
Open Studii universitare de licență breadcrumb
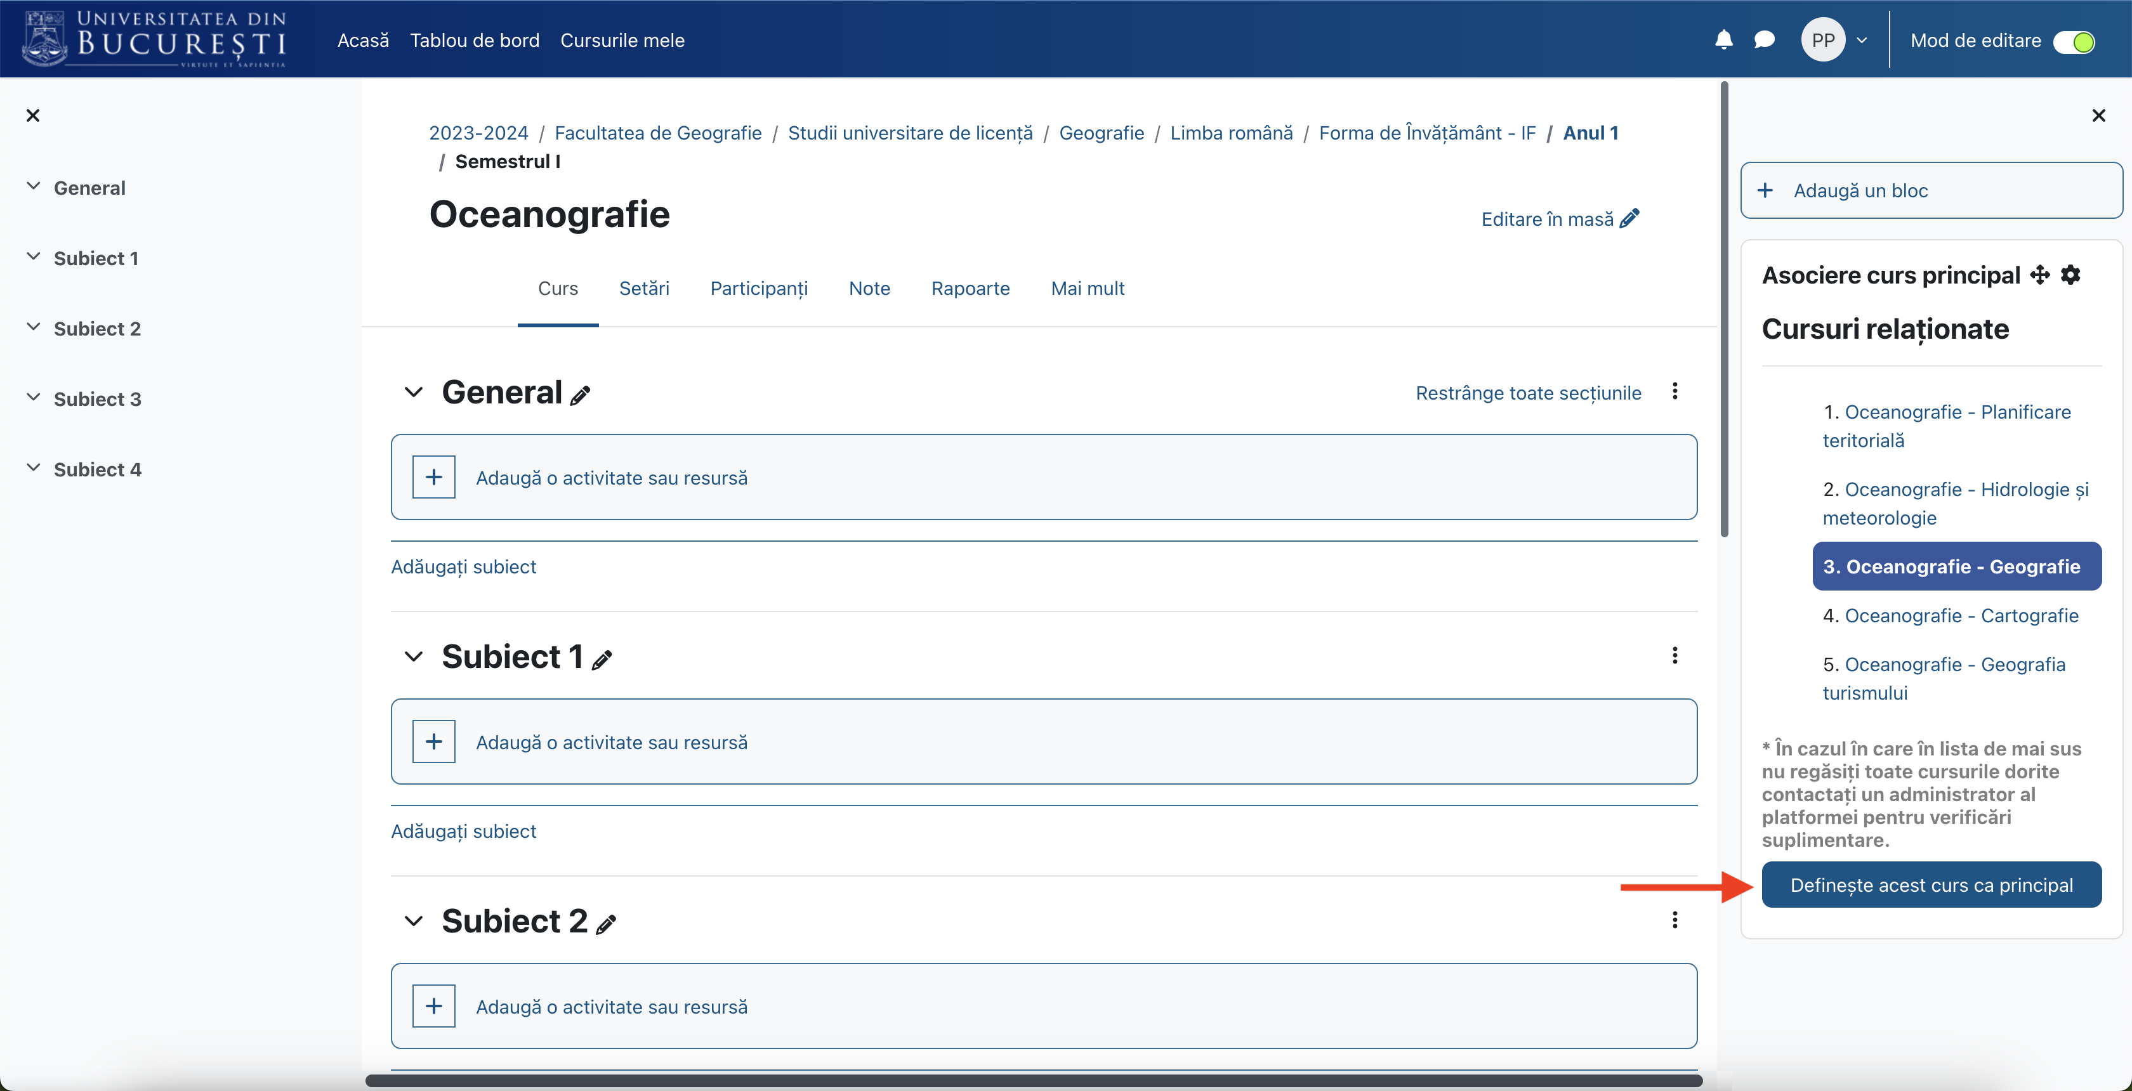coord(911,133)
